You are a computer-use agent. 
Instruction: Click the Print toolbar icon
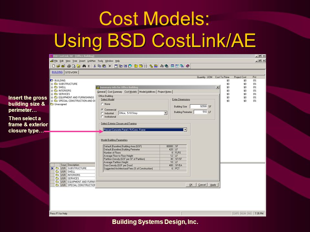click(69, 66)
